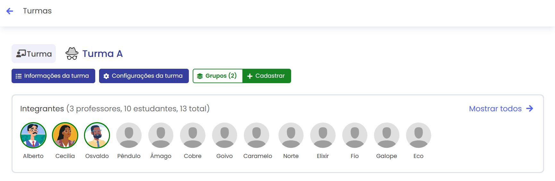Click the Norte student avatar

pos(291,135)
